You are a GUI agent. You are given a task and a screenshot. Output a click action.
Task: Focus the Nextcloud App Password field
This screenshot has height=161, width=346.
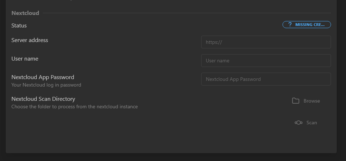coord(266,79)
